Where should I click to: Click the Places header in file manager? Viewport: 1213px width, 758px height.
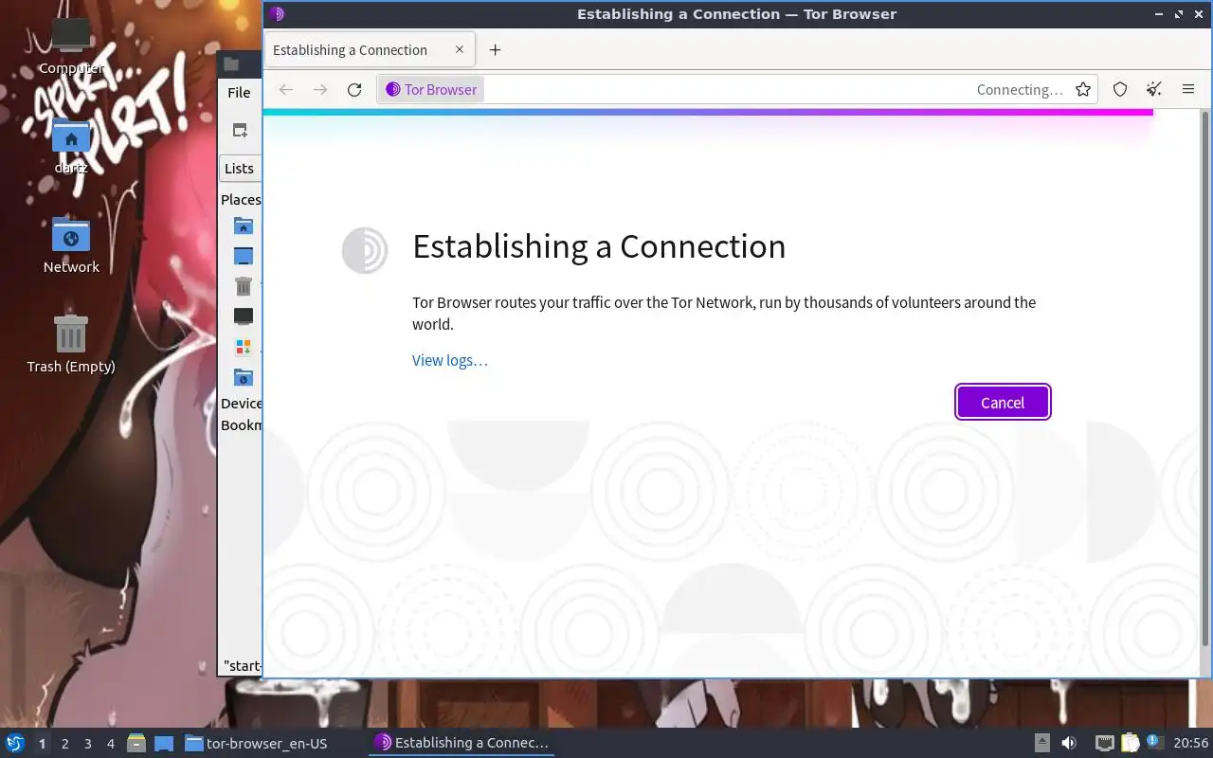(x=241, y=199)
